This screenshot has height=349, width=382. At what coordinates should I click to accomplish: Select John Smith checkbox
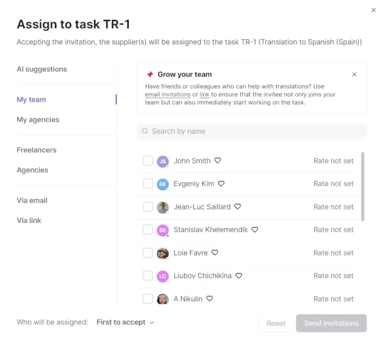tap(148, 161)
